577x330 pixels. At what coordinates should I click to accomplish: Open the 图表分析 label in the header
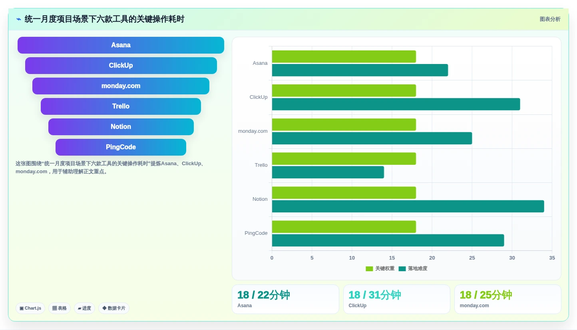[550, 19]
